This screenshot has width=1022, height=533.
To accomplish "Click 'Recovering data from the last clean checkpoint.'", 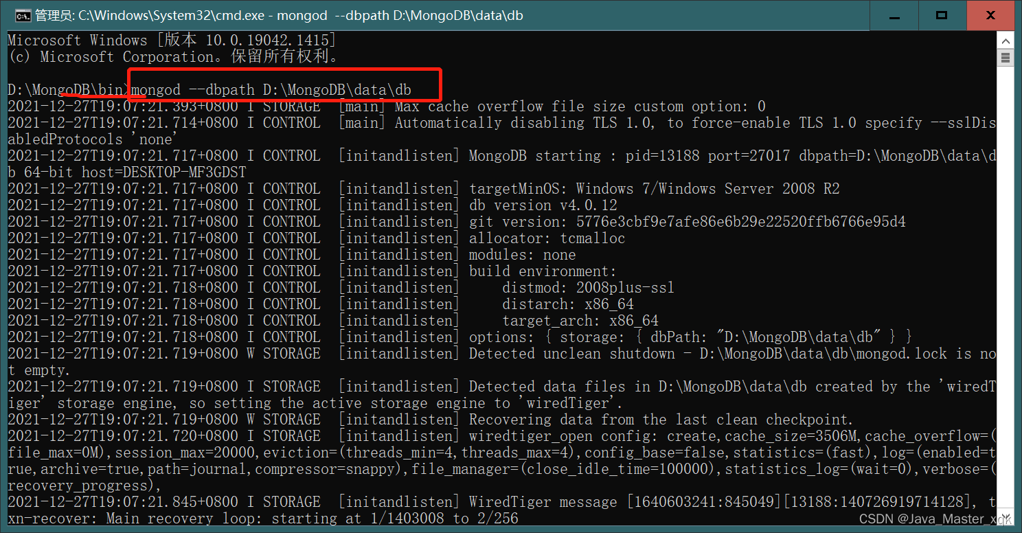I will pyautogui.click(x=661, y=420).
